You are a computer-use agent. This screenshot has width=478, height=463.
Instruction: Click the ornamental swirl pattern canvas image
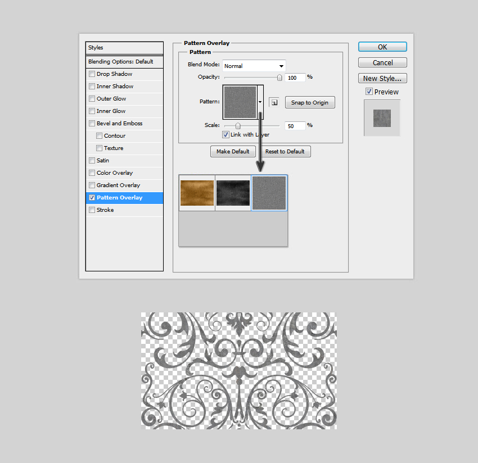pyautogui.click(x=238, y=371)
